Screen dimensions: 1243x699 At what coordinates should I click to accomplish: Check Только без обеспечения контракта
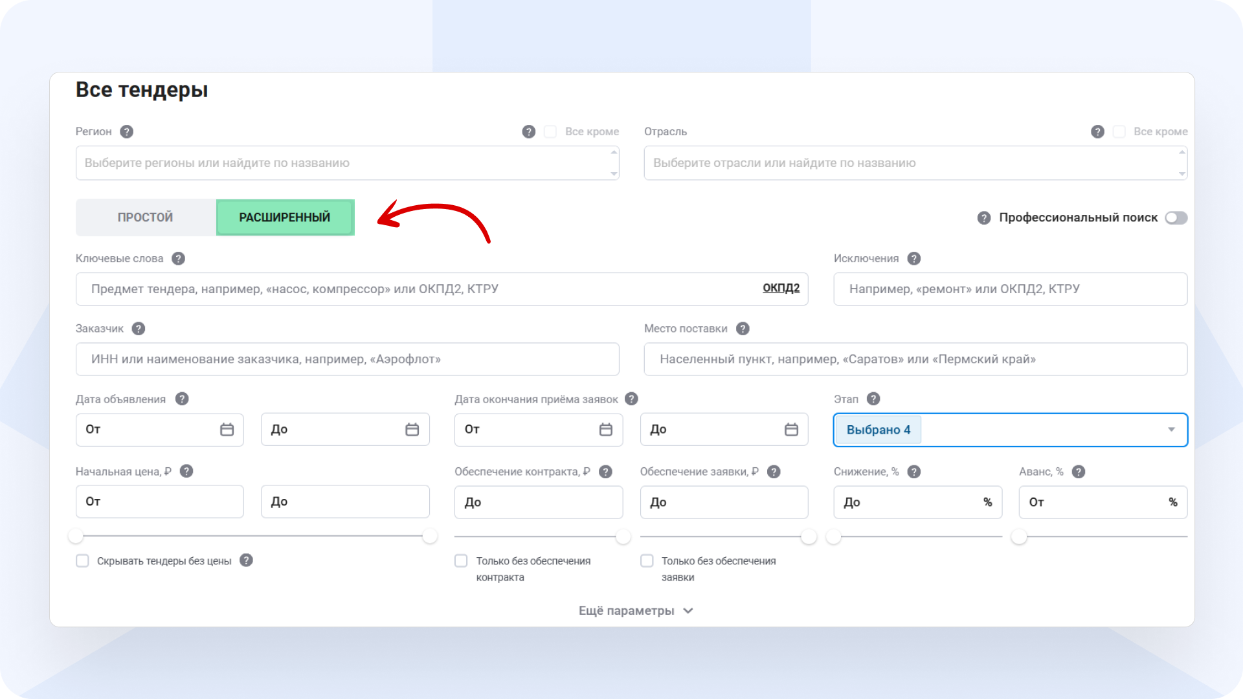coord(461,560)
